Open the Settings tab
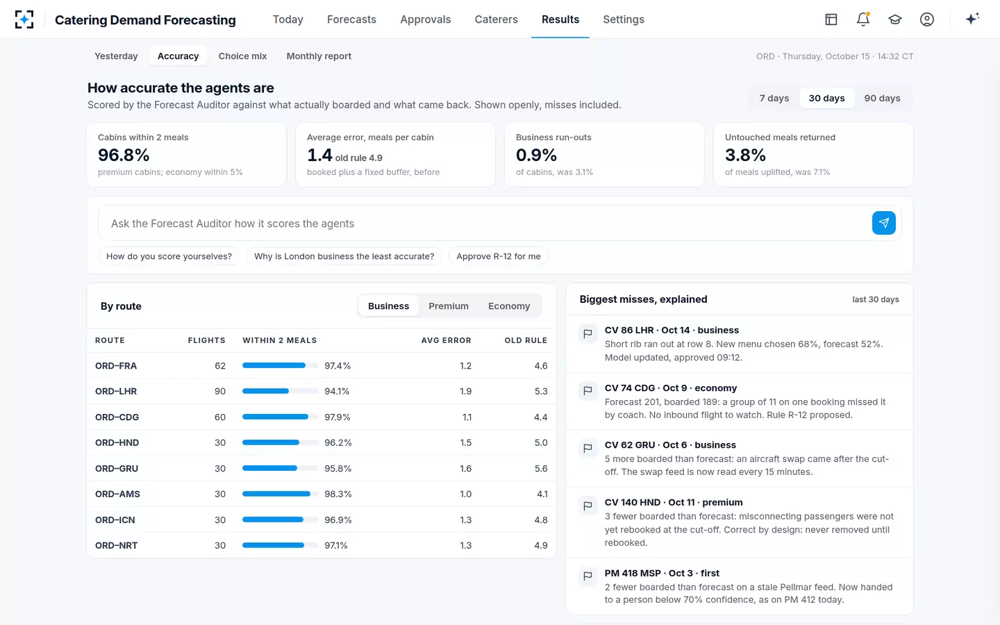The height and width of the screenshot is (625, 1000). pos(624,19)
